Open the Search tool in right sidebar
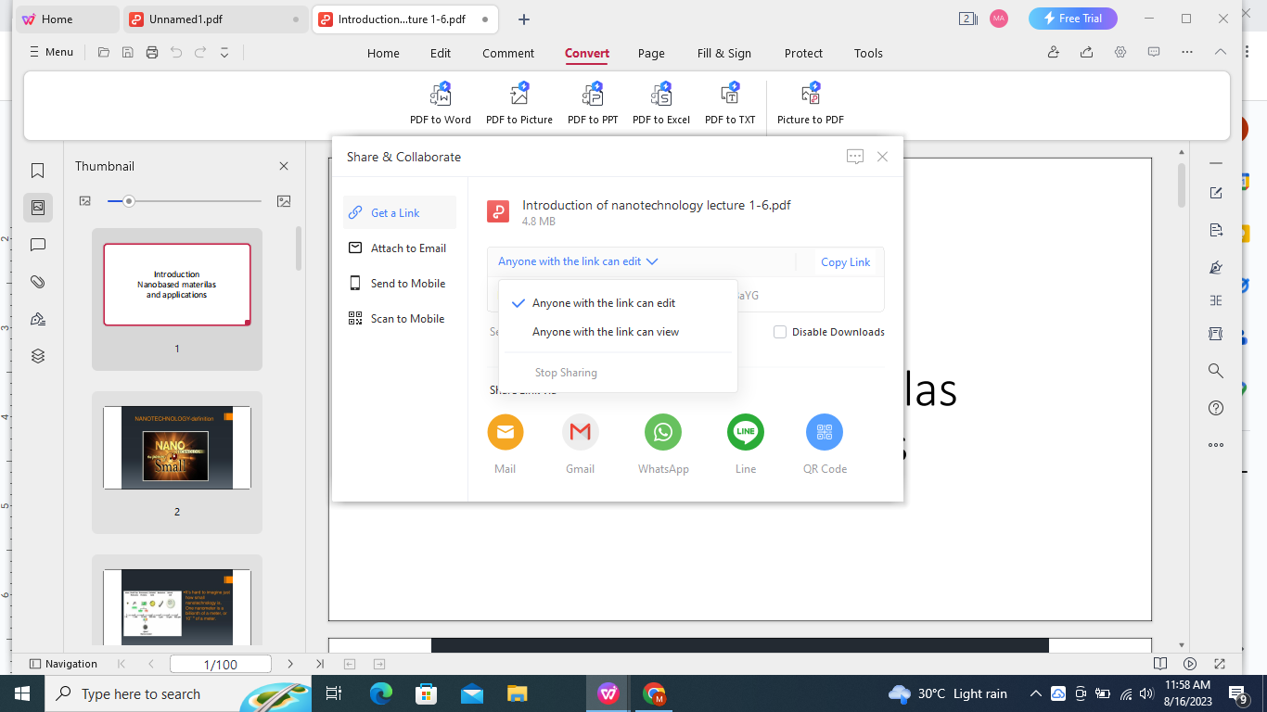 point(1216,371)
